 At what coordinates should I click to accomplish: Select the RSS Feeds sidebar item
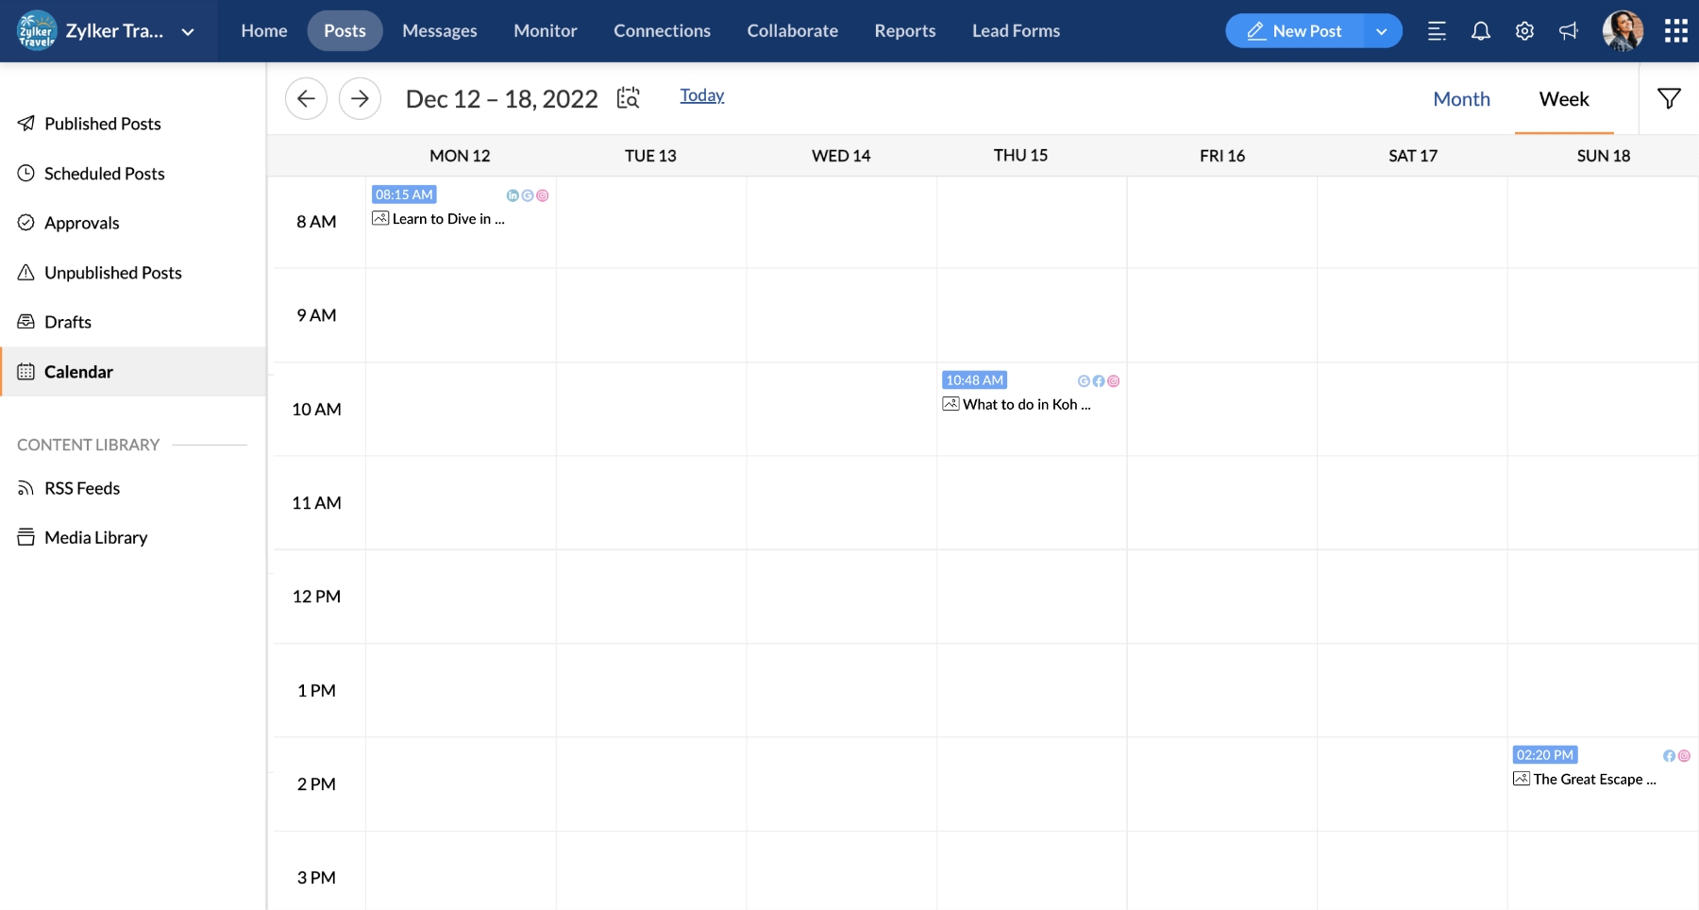pos(81,488)
